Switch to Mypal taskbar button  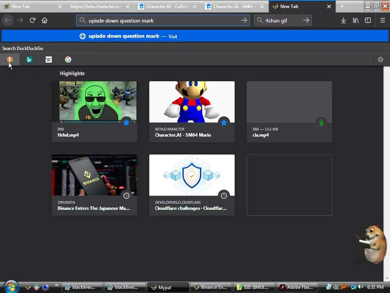click(x=168, y=287)
